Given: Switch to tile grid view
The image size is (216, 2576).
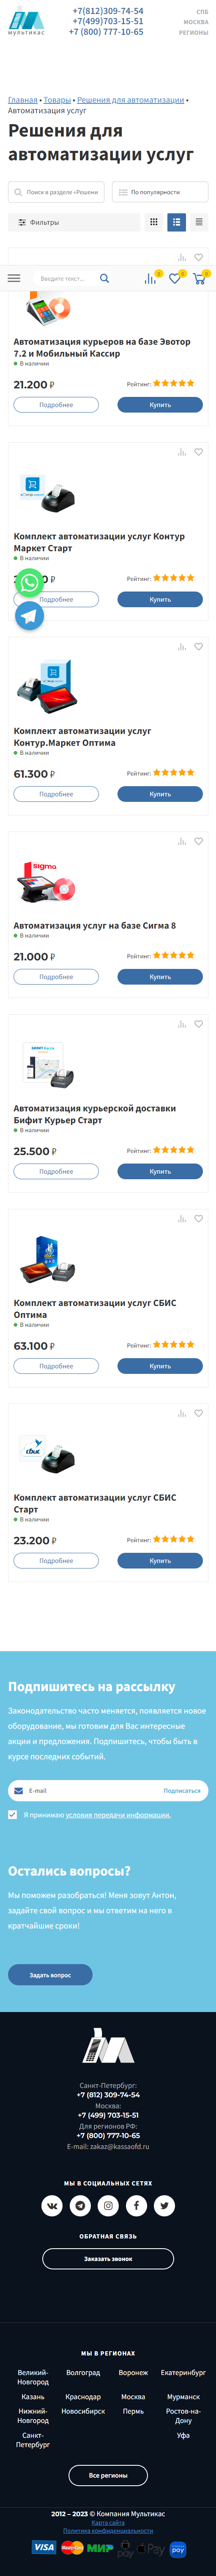Looking at the screenshot, I should tap(153, 222).
